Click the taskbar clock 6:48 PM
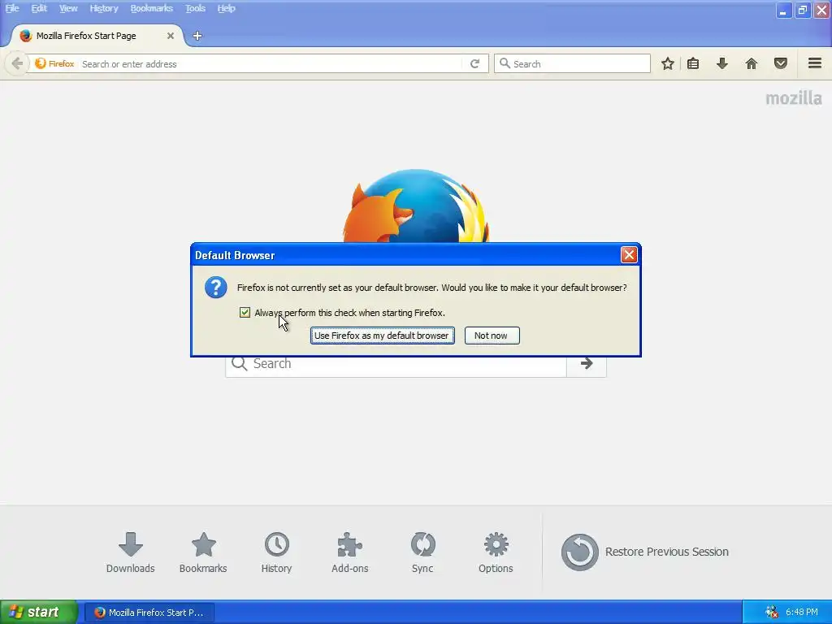 [802, 612]
